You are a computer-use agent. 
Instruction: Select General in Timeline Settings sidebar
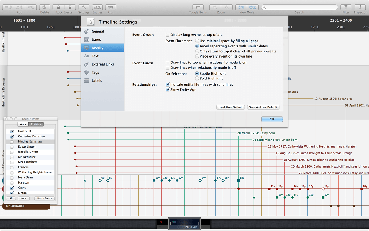click(103, 31)
